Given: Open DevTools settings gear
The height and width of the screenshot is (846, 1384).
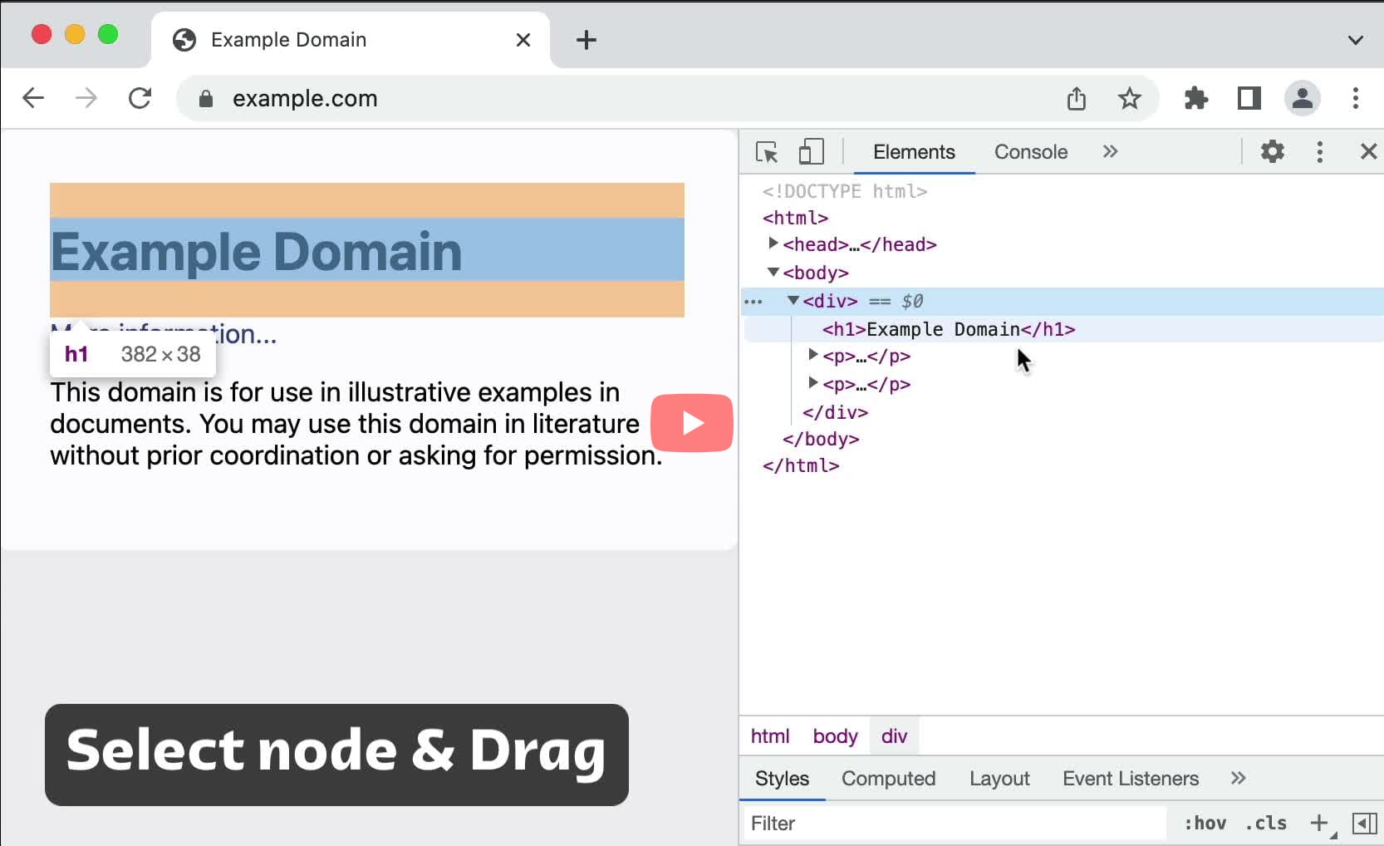Looking at the screenshot, I should (1273, 151).
